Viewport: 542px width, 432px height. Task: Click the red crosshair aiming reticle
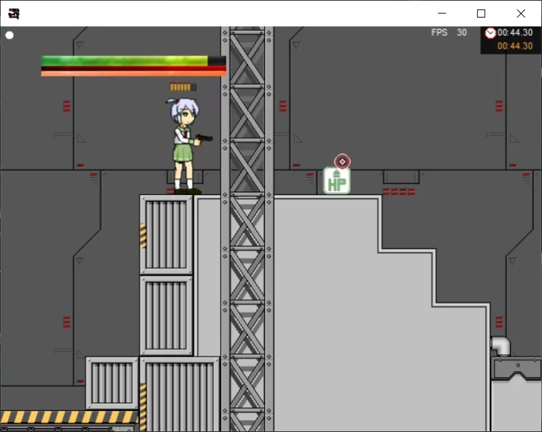(342, 161)
